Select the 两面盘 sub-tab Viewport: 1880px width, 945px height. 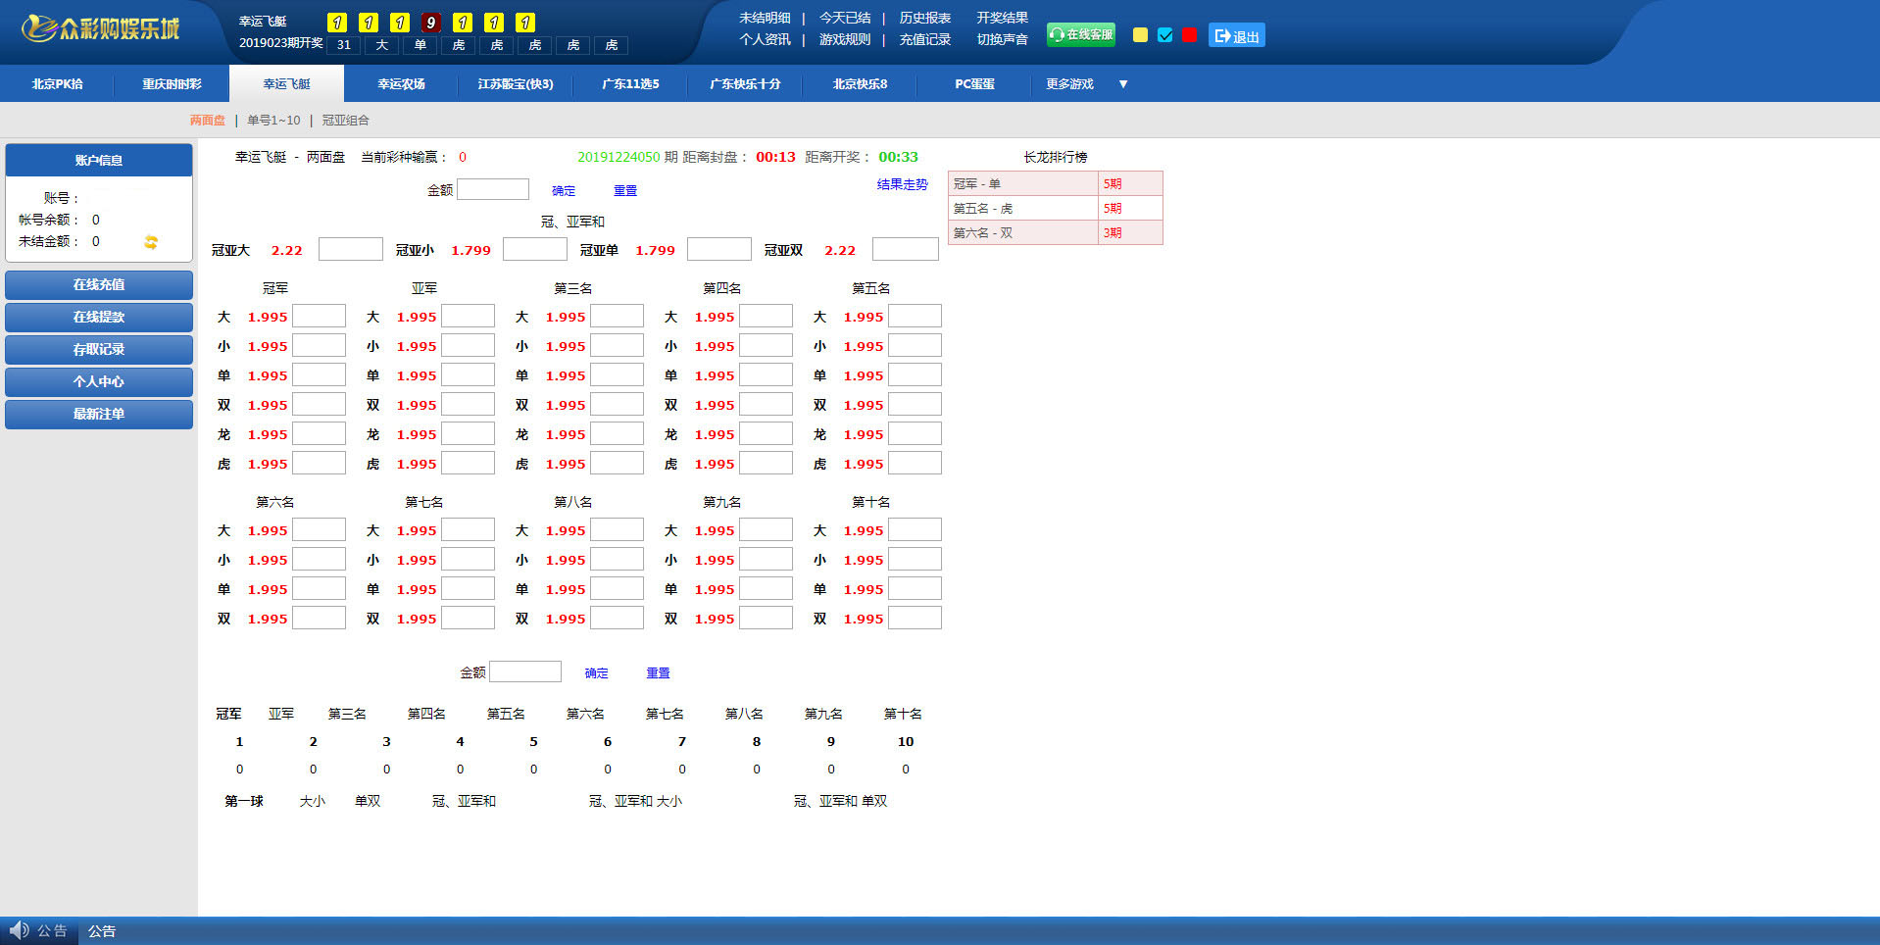click(207, 121)
